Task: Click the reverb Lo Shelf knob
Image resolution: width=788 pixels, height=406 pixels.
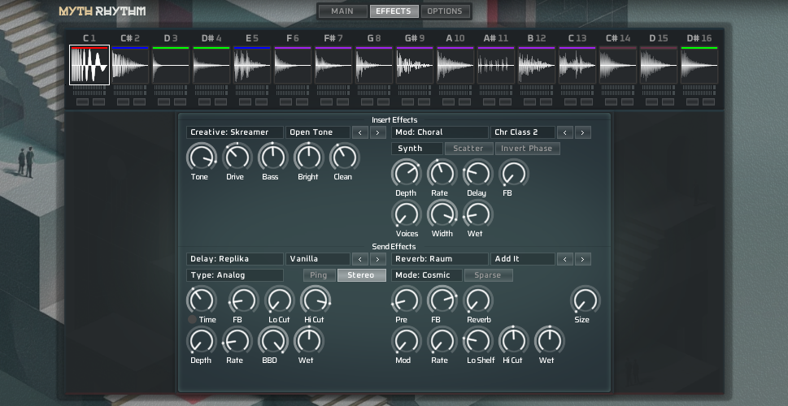Action: (477, 340)
